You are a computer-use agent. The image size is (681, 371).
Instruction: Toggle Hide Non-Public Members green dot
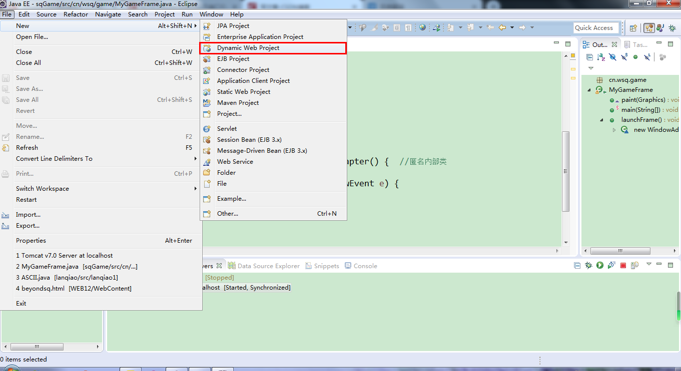click(x=635, y=57)
